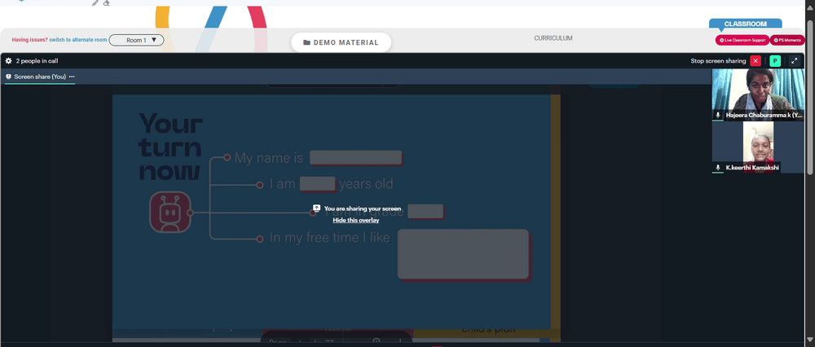Screen dimensions: 815x347
Task: Click K.keerthi Kamakshi's video thumbnail
Action: click(758, 147)
